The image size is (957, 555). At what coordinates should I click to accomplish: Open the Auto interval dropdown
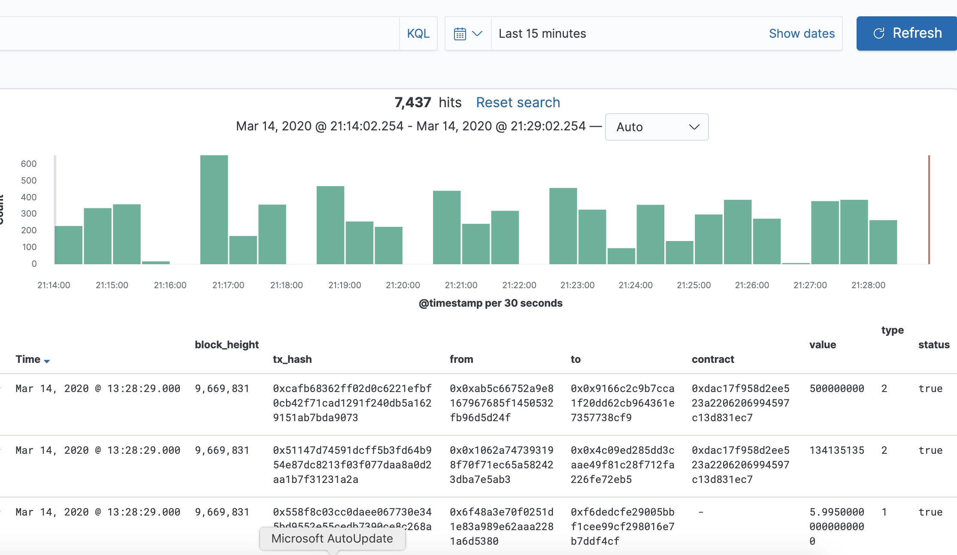[656, 127]
